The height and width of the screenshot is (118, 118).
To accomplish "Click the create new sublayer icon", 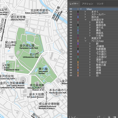I will [114, 117].
